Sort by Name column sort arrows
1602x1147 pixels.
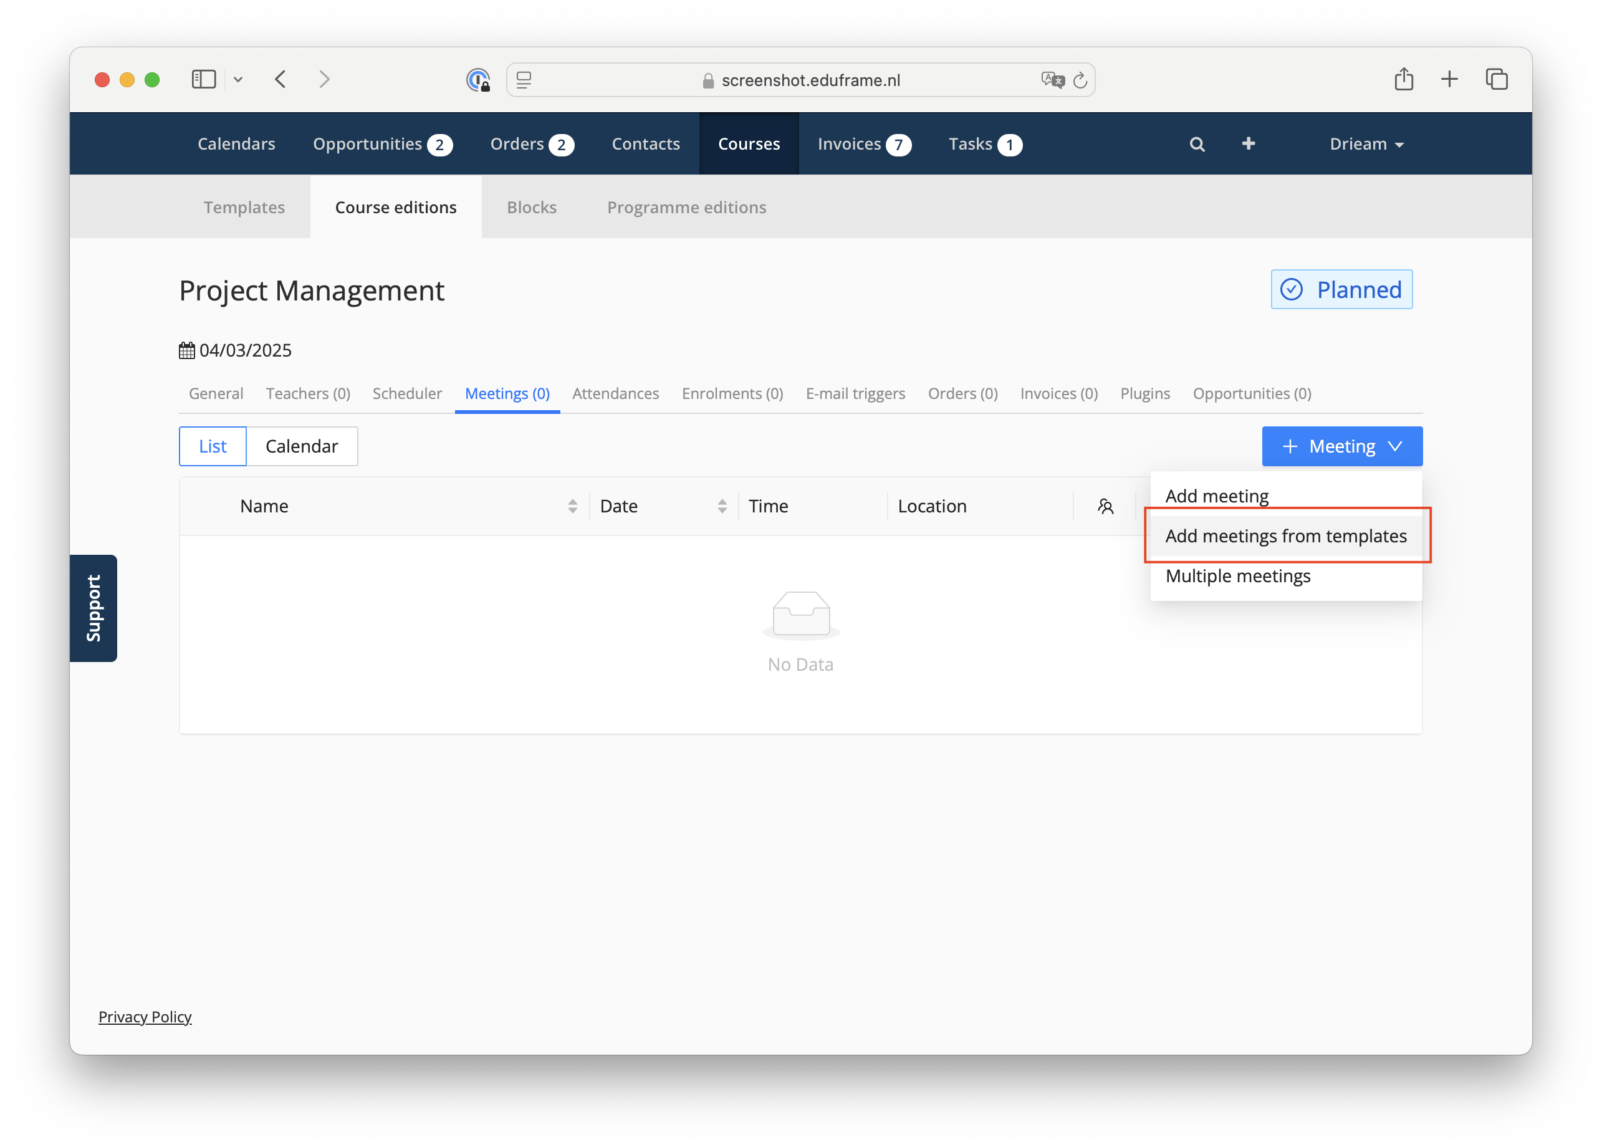pos(573,506)
